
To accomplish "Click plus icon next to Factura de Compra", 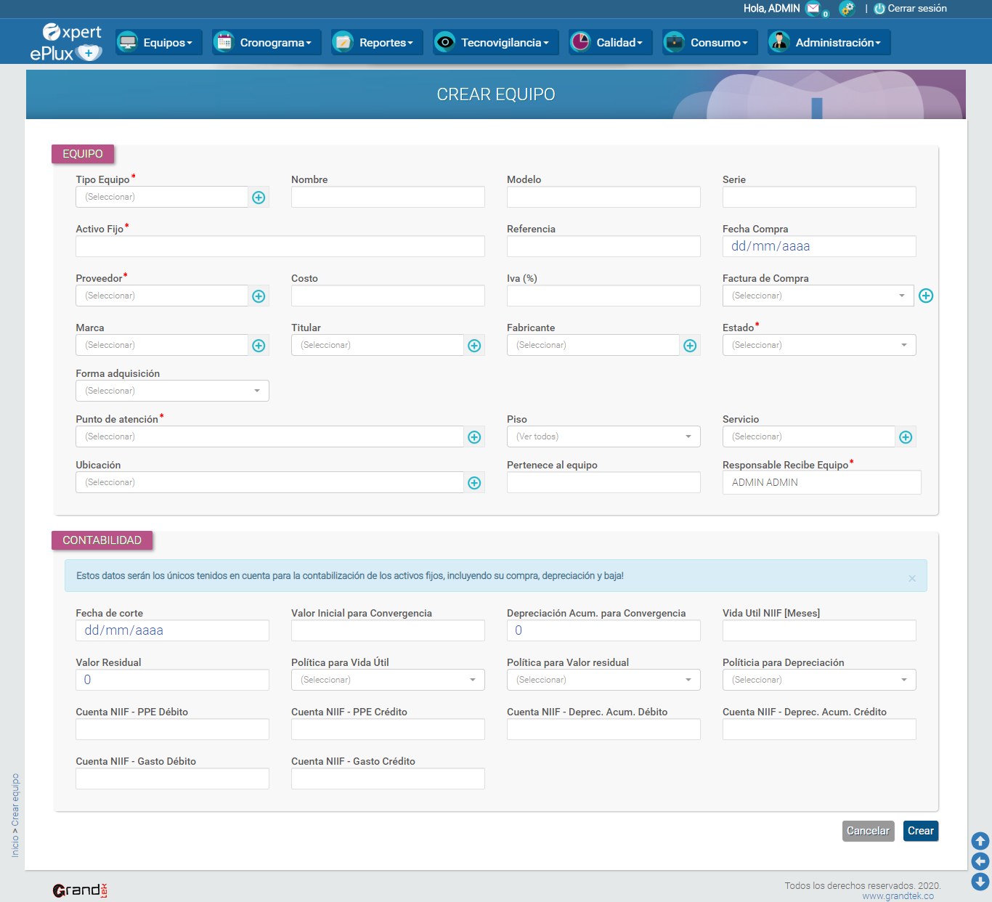I will pyautogui.click(x=926, y=296).
